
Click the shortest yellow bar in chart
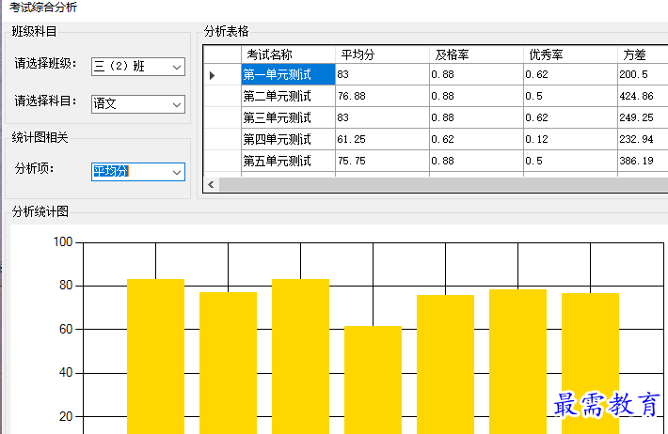coord(373,380)
